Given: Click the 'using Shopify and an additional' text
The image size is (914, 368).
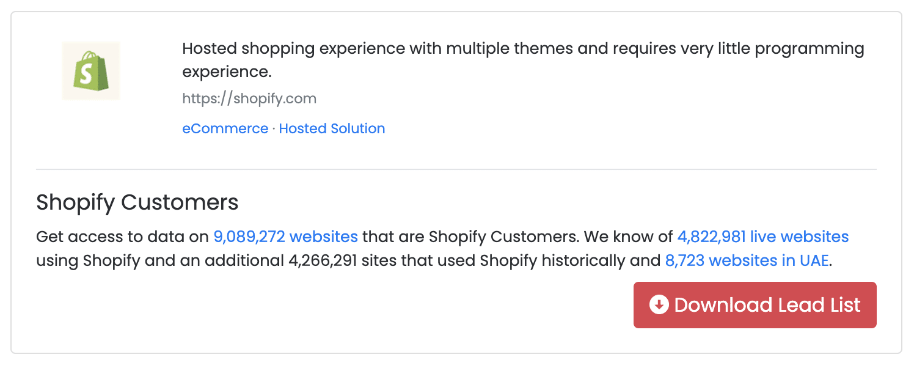Looking at the screenshot, I should [x=160, y=261].
